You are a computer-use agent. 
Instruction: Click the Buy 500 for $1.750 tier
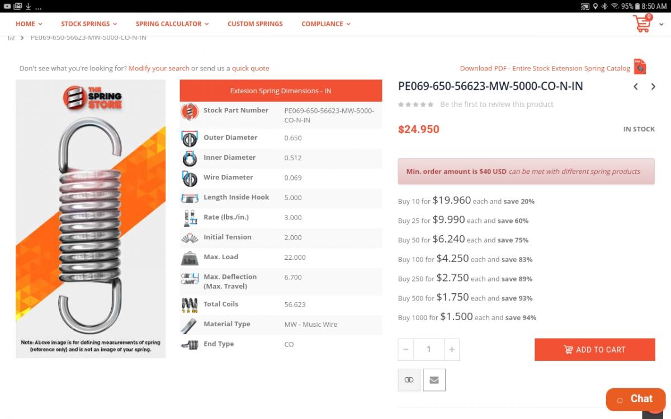pyautogui.click(x=465, y=297)
